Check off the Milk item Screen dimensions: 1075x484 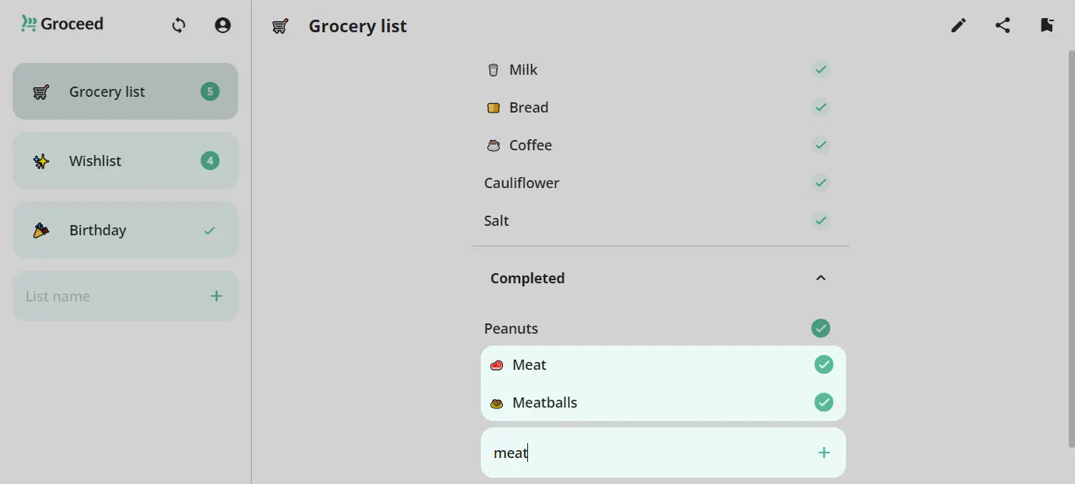pyautogui.click(x=821, y=69)
